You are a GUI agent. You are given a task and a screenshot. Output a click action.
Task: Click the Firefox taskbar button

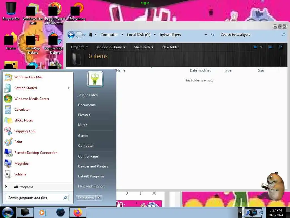tap(78, 212)
